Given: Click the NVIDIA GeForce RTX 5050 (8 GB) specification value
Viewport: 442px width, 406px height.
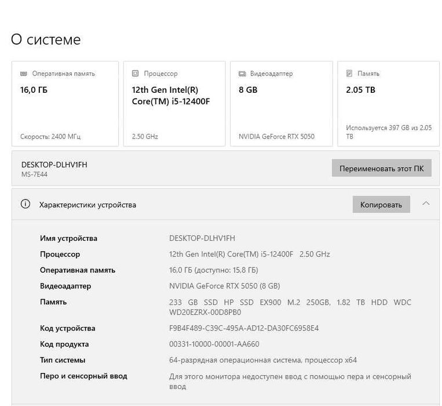Looking at the screenshot, I should [x=225, y=286].
